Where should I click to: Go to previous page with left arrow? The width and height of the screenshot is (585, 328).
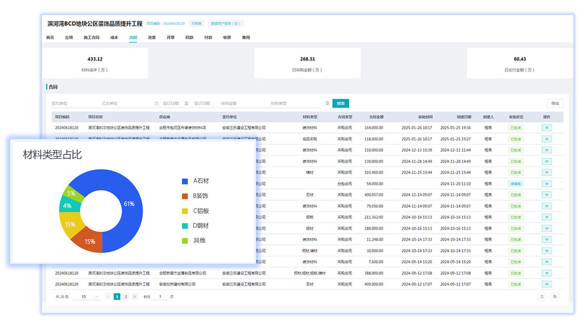point(108,296)
